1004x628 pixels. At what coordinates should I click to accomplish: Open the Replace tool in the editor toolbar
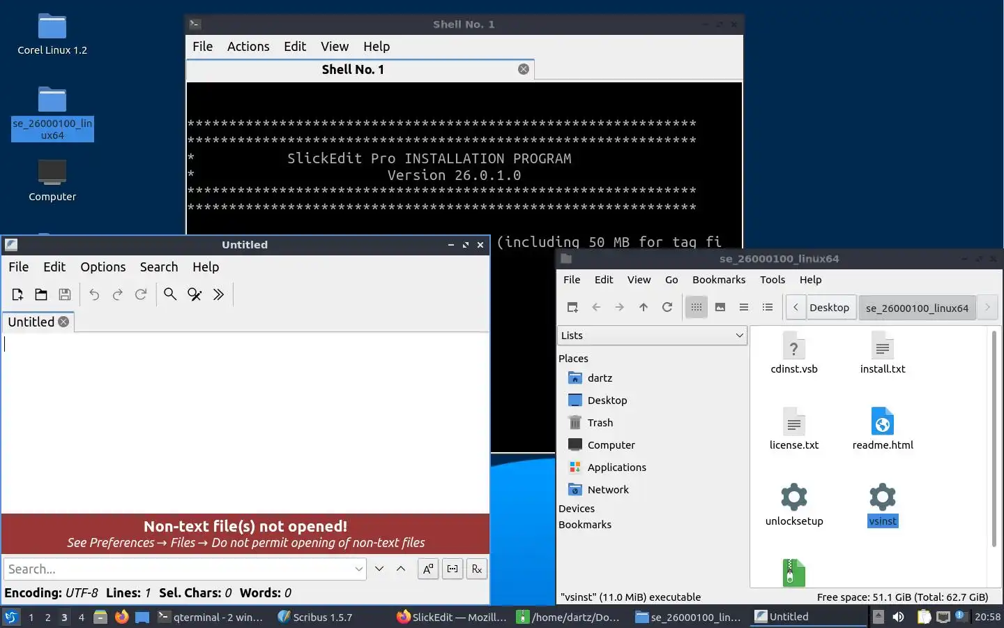click(x=195, y=294)
